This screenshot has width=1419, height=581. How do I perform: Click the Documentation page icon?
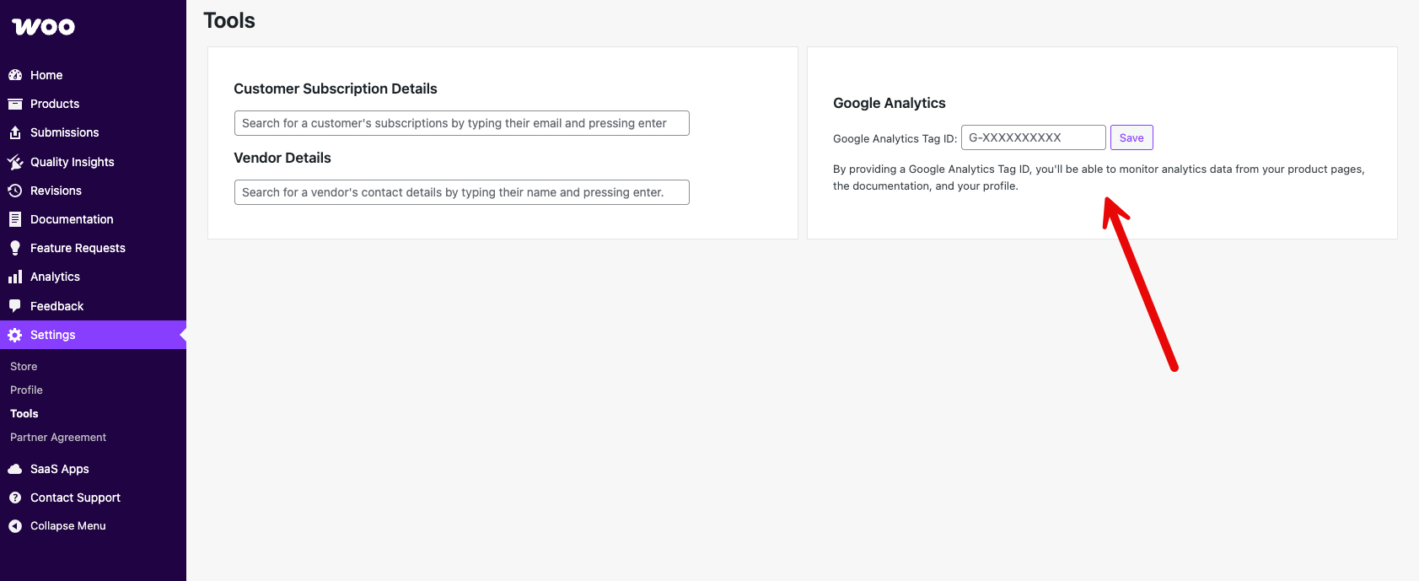tap(15, 219)
